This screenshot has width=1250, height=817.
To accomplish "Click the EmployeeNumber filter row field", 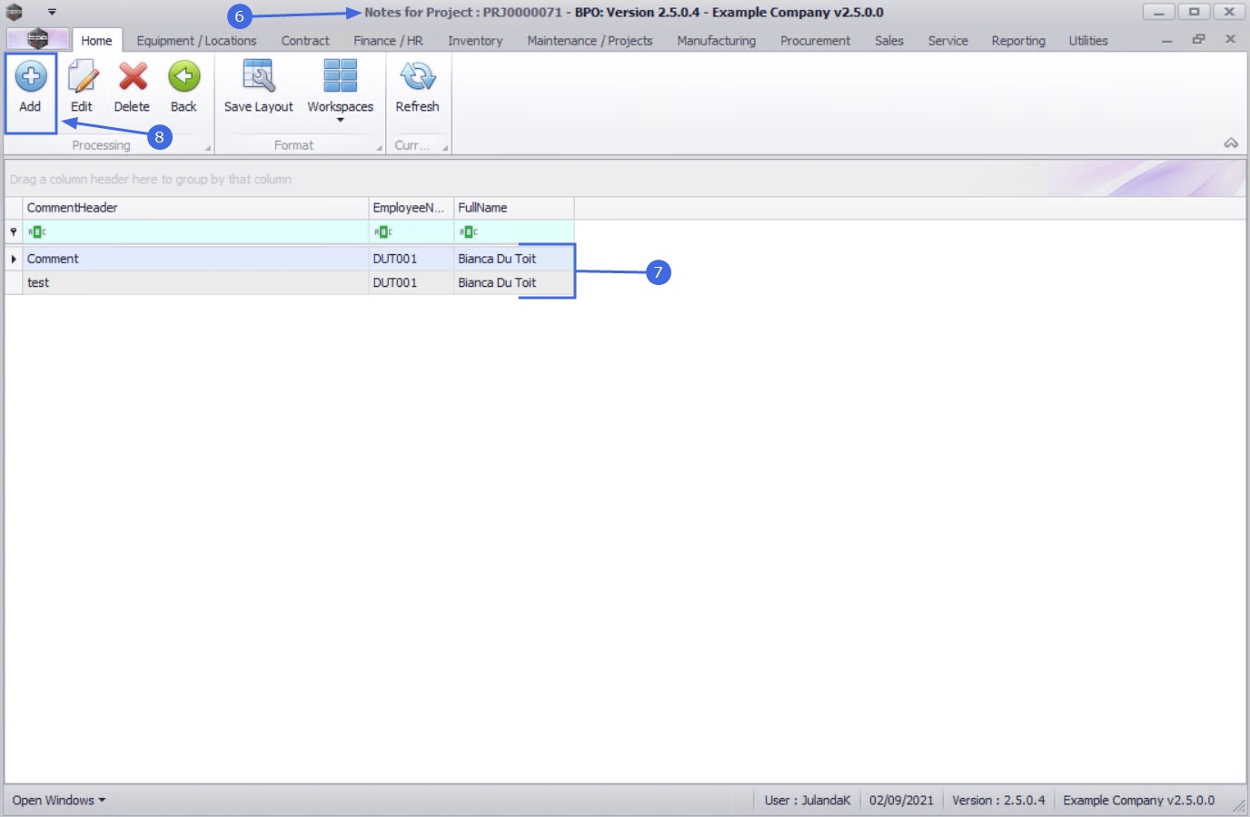I will (411, 232).
